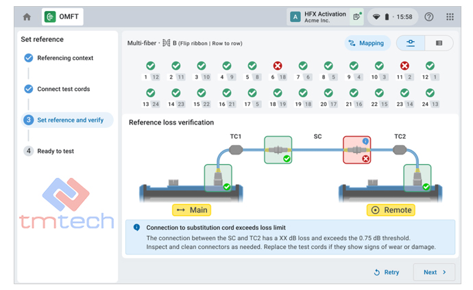
Task: Click the Main unit port connector
Action: pyautogui.click(x=217, y=178)
